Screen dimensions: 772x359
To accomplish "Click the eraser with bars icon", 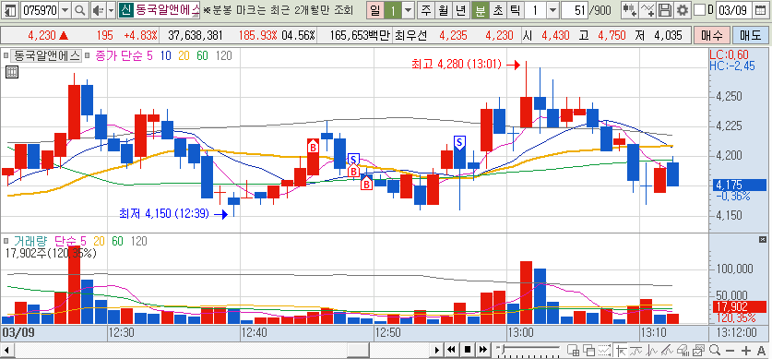I will 683,350.
